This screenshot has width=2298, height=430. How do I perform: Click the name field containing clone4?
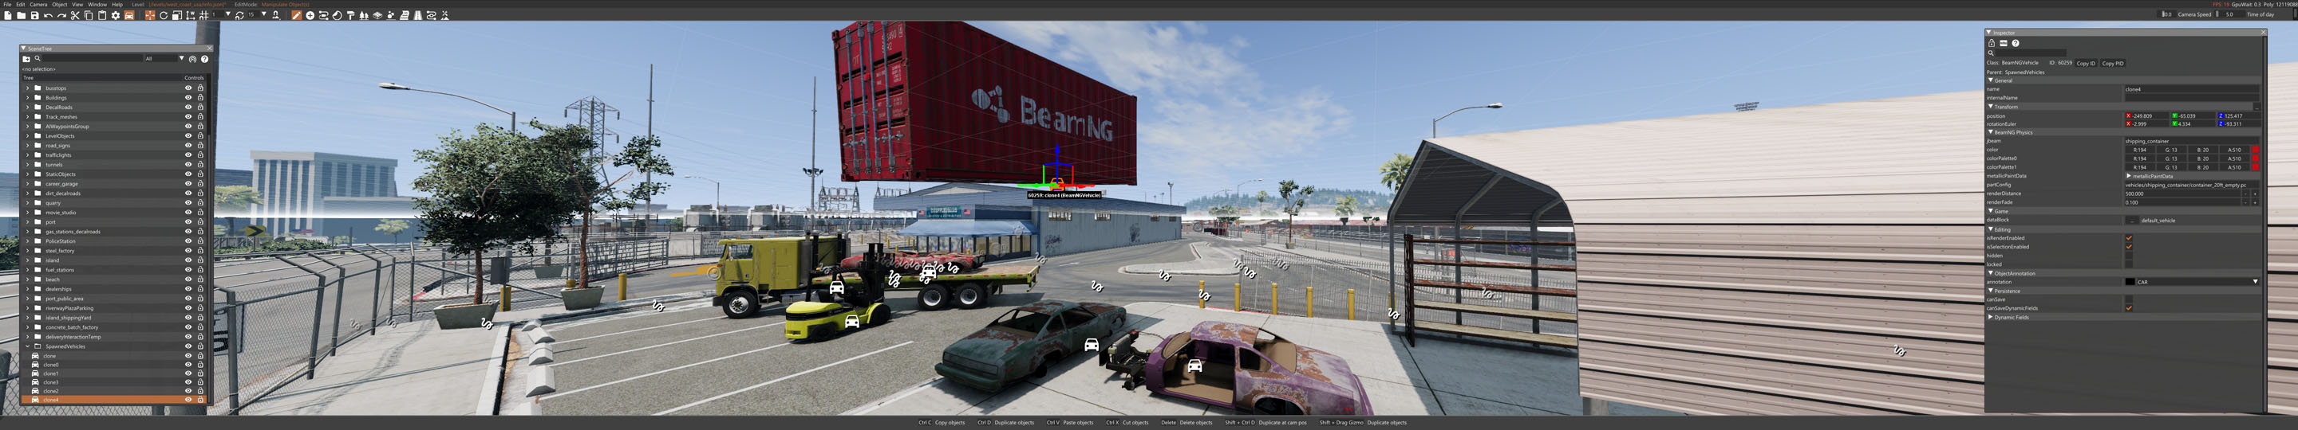point(2193,89)
